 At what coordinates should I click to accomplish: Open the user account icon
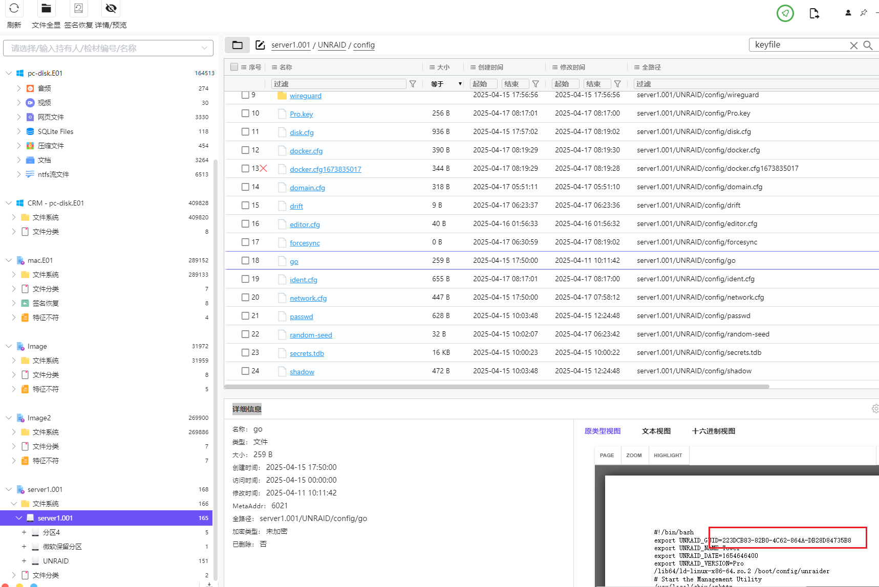pyautogui.click(x=848, y=13)
